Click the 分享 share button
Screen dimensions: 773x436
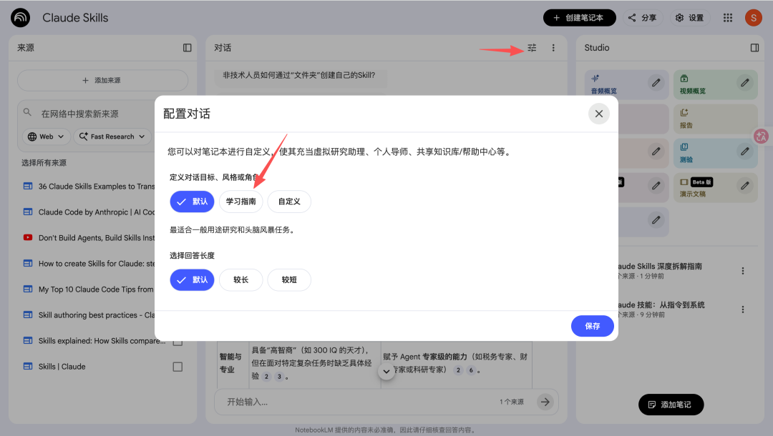point(642,18)
